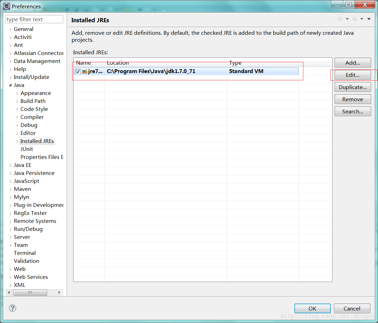Open the view menu triangle top right
The image size is (378, 323).
pos(369,19)
